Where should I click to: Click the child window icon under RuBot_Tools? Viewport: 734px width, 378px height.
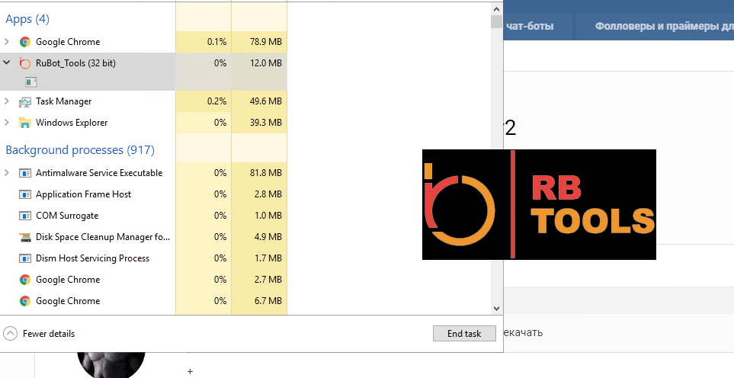tap(30, 82)
